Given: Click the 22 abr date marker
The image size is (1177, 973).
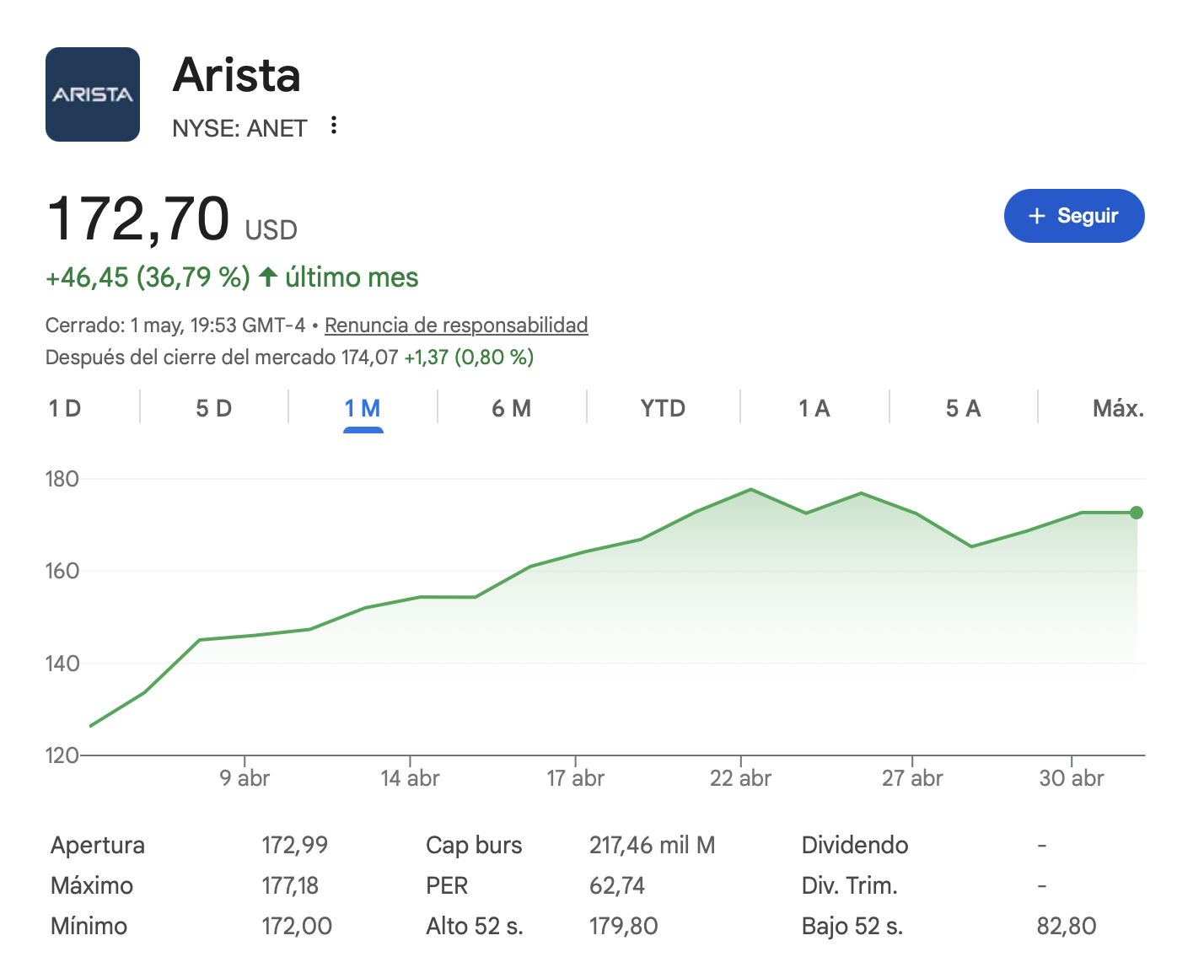Looking at the screenshot, I should coord(740,777).
